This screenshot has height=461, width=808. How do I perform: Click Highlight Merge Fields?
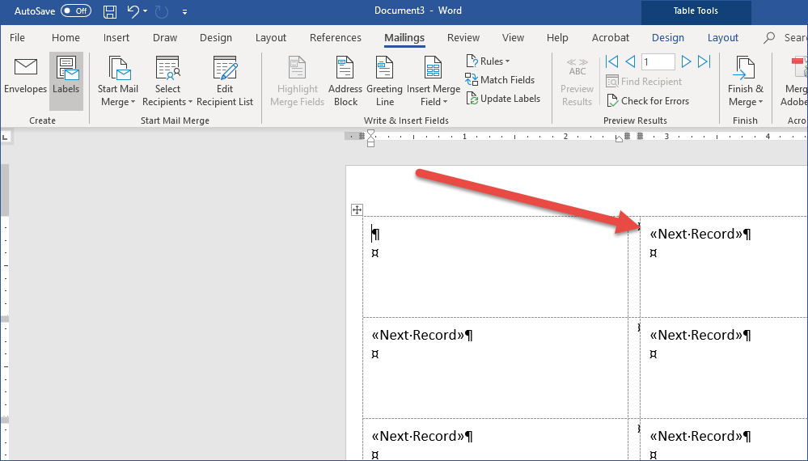click(x=298, y=82)
